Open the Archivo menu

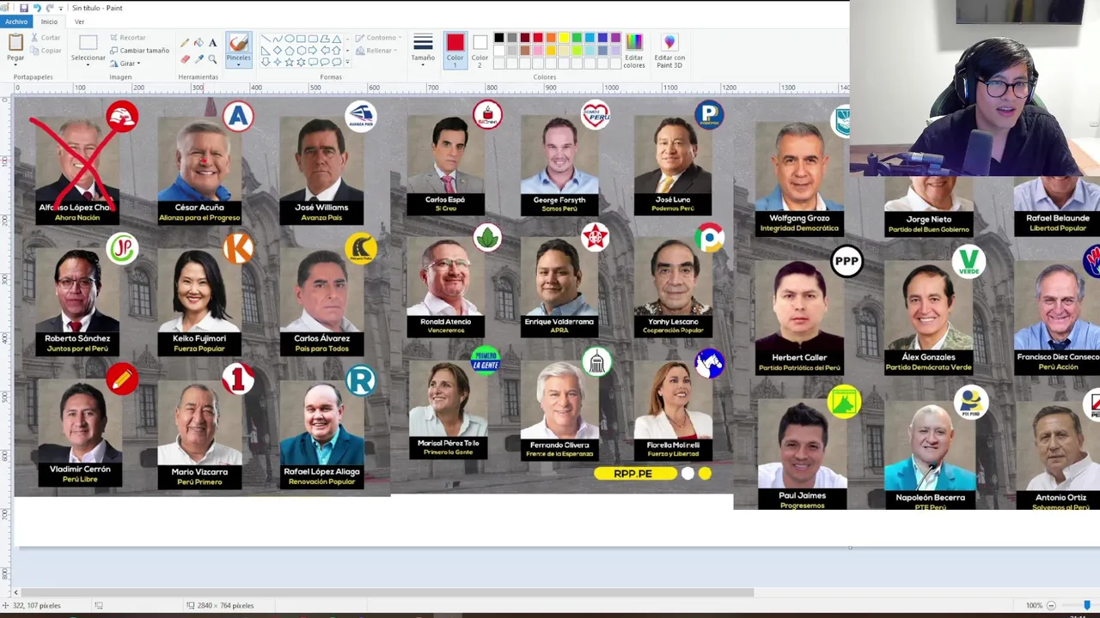click(x=15, y=21)
